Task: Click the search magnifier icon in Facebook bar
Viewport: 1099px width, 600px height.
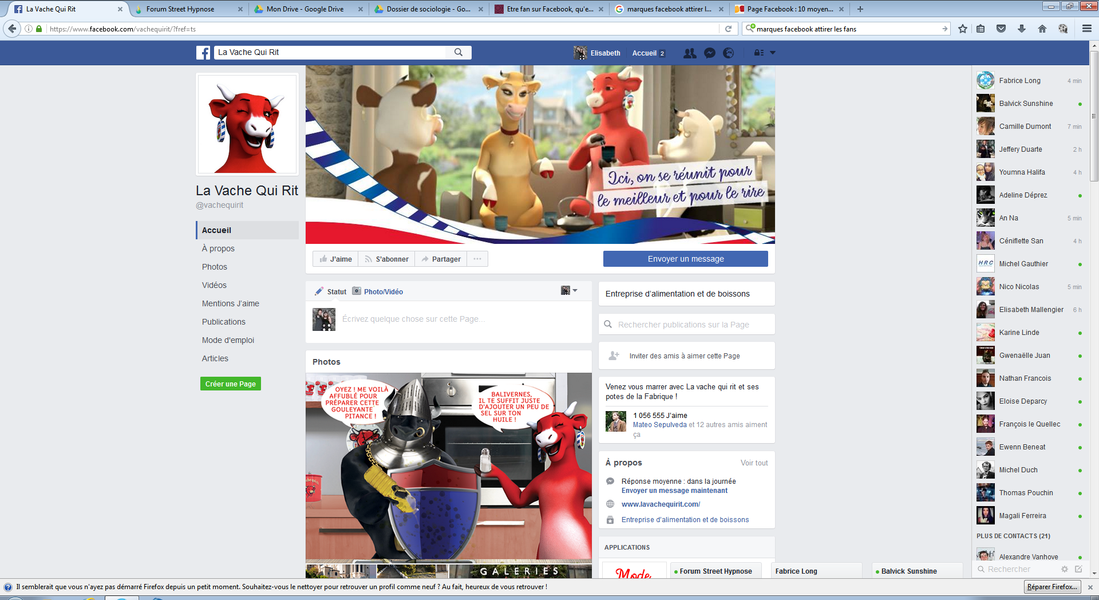Action: coord(458,52)
